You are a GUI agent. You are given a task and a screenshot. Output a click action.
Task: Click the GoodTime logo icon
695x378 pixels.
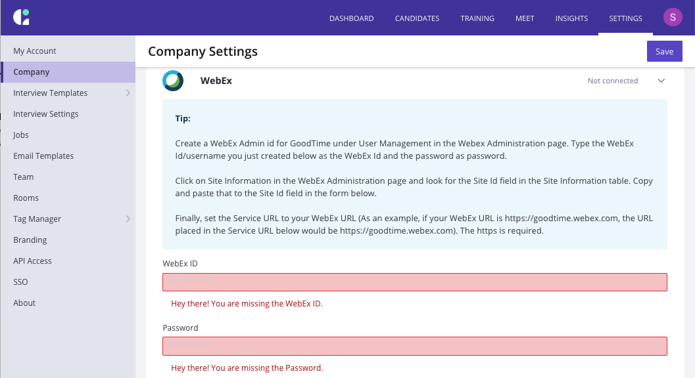pos(21,18)
